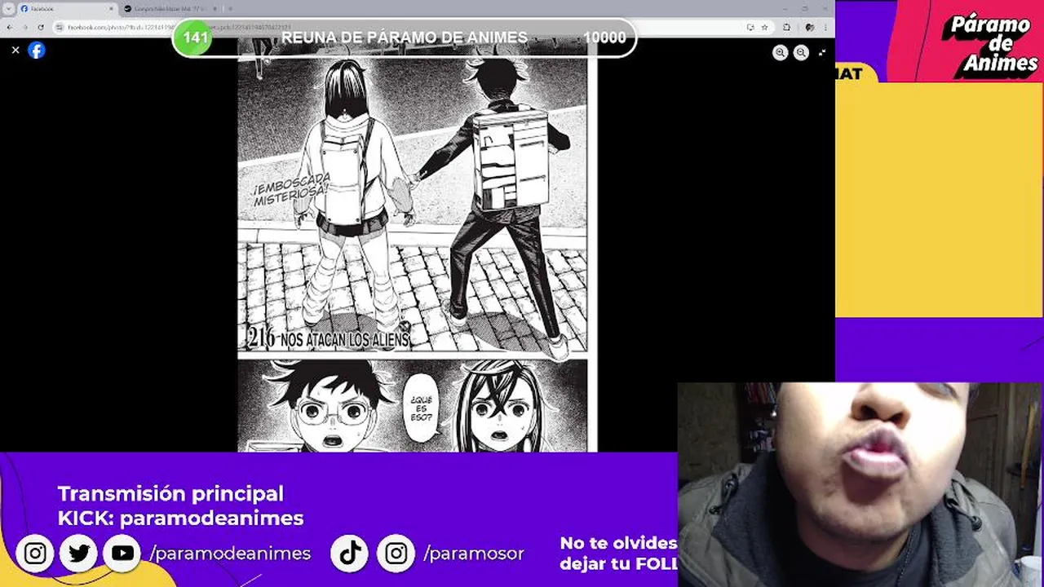
Task: Click the Instagram icon beside /paramosor
Action: point(396,554)
